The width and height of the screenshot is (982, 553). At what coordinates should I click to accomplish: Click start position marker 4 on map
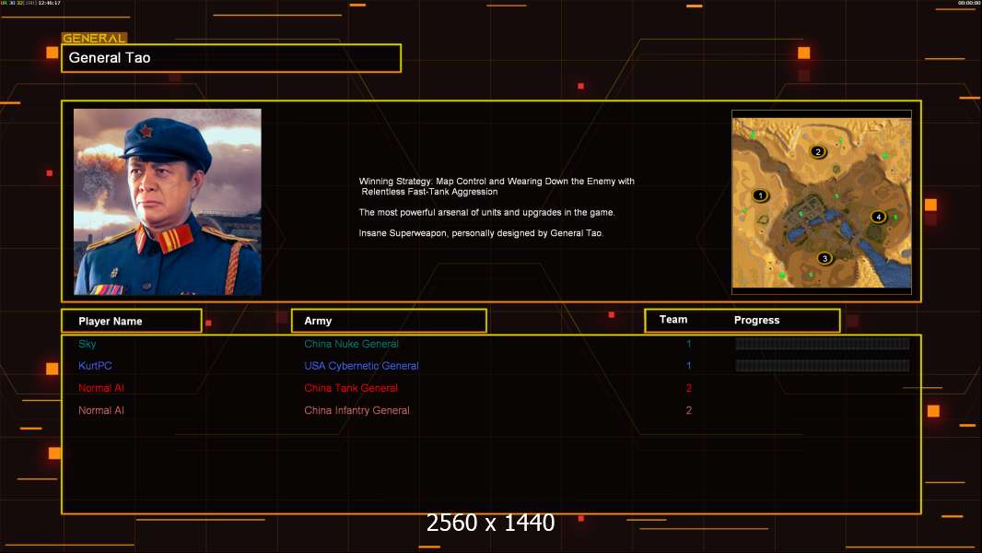(878, 217)
